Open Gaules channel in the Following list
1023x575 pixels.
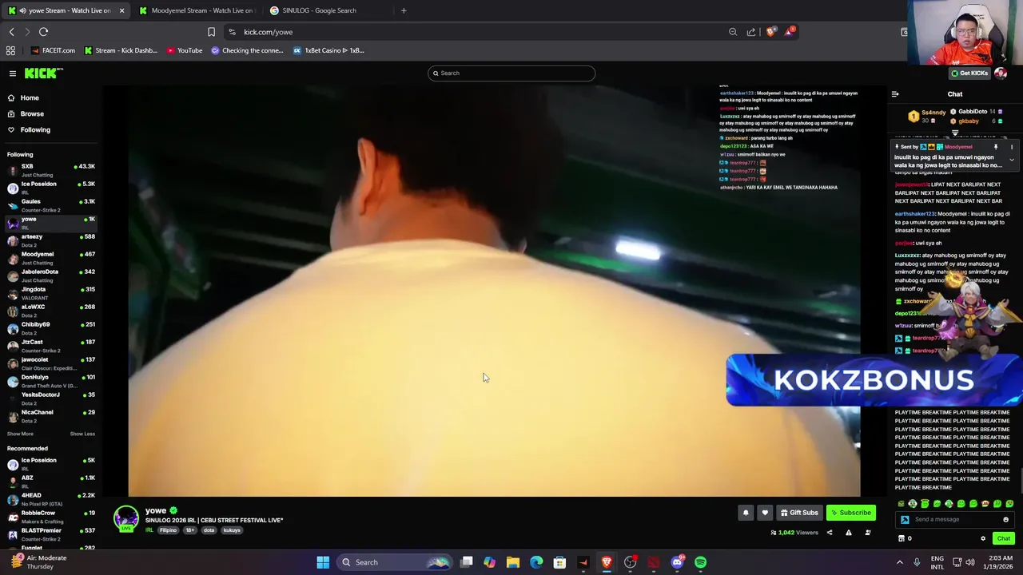click(50, 205)
